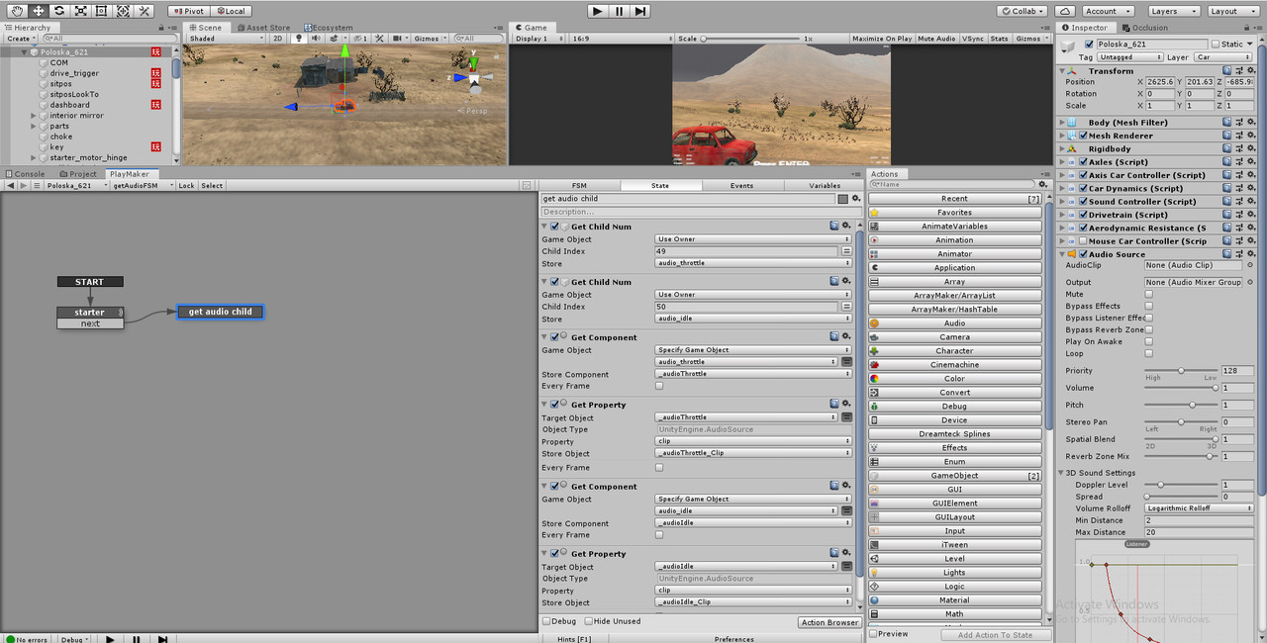Open the Color action category
The height and width of the screenshot is (643, 1267).
[954, 379]
